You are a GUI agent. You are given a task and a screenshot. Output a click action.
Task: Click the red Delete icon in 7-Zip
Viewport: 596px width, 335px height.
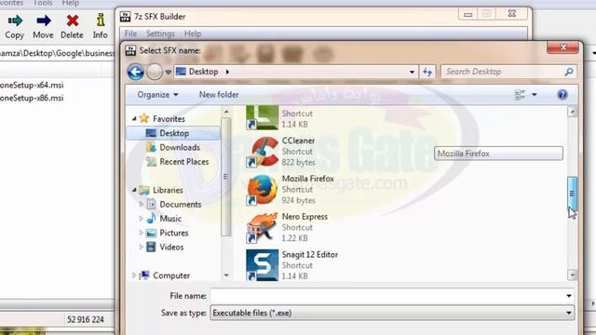click(x=73, y=20)
